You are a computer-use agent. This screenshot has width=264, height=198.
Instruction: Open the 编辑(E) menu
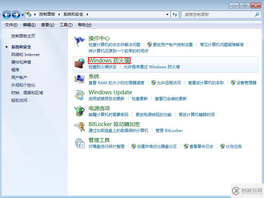point(29,25)
